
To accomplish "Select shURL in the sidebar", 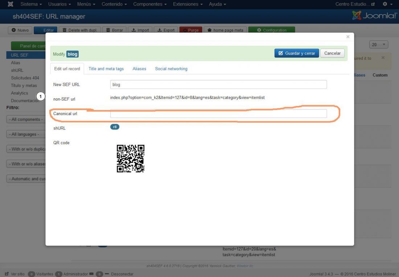I will pos(17,70).
